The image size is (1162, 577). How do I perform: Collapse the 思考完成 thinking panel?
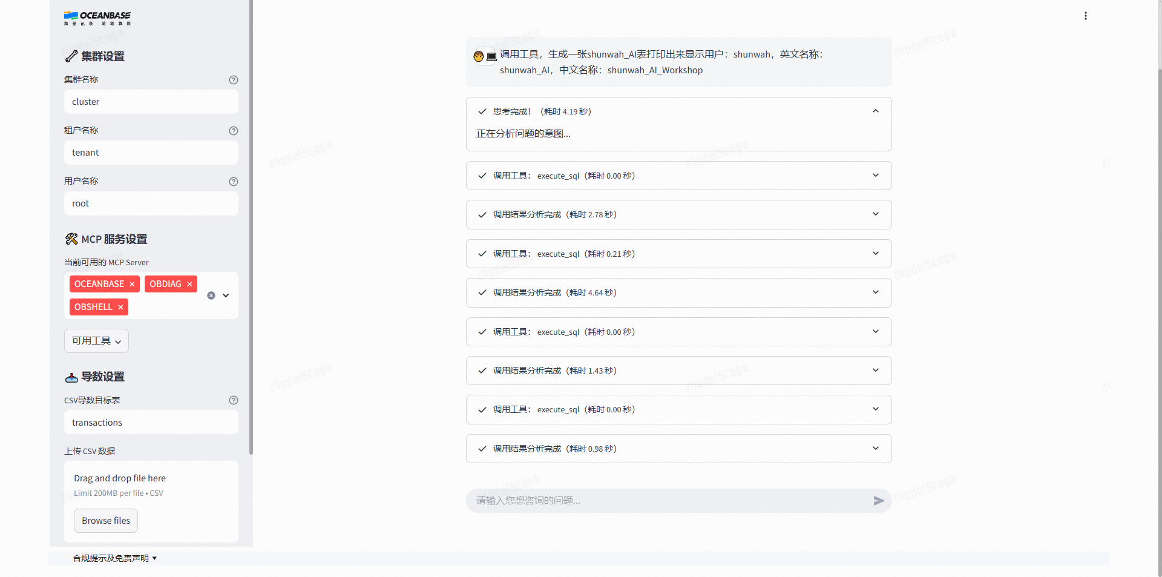[x=679, y=111]
